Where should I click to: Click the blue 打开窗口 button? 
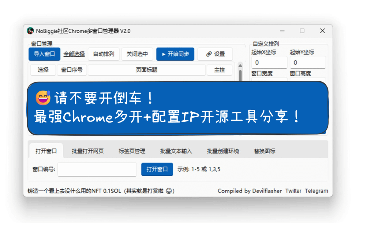point(157,170)
